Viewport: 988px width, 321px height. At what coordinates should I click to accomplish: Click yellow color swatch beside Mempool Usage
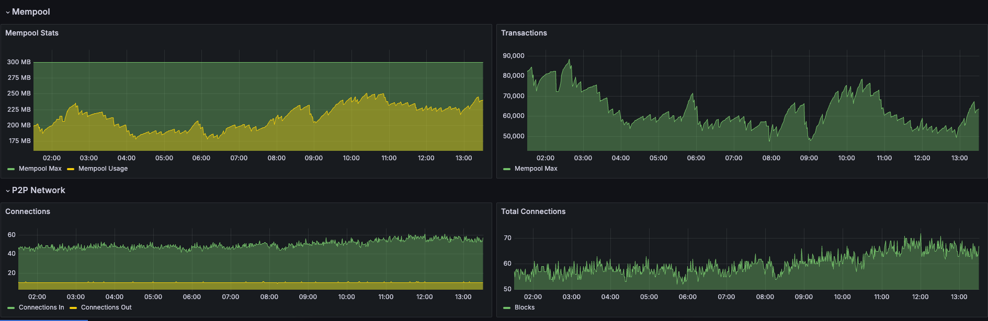point(71,169)
